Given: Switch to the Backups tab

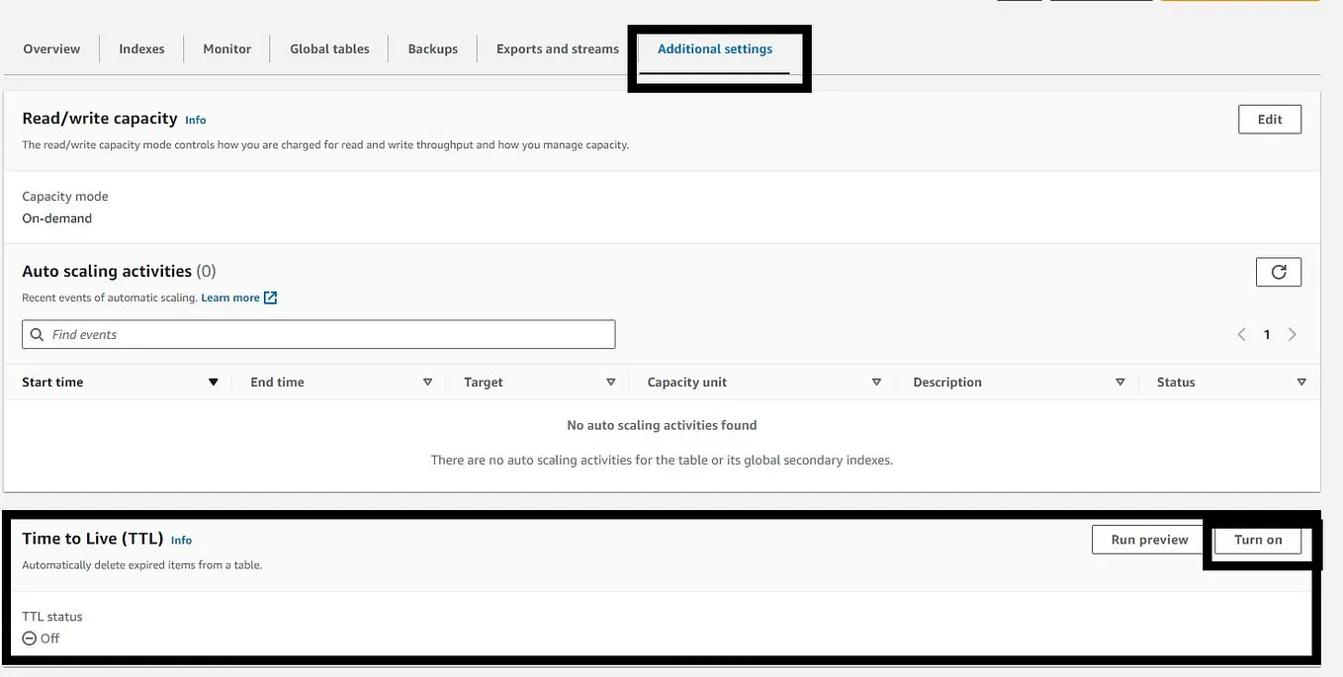Looking at the screenshot, I should pyautogui.click(x=431, y=48).
